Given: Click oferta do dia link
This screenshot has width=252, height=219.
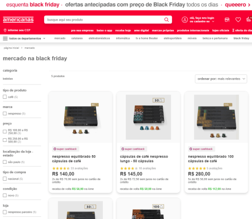Looking at the screenshot, I should pos(242,30).
